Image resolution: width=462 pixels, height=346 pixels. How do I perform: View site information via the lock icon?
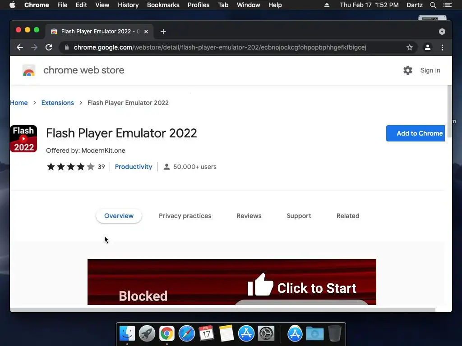67,47
